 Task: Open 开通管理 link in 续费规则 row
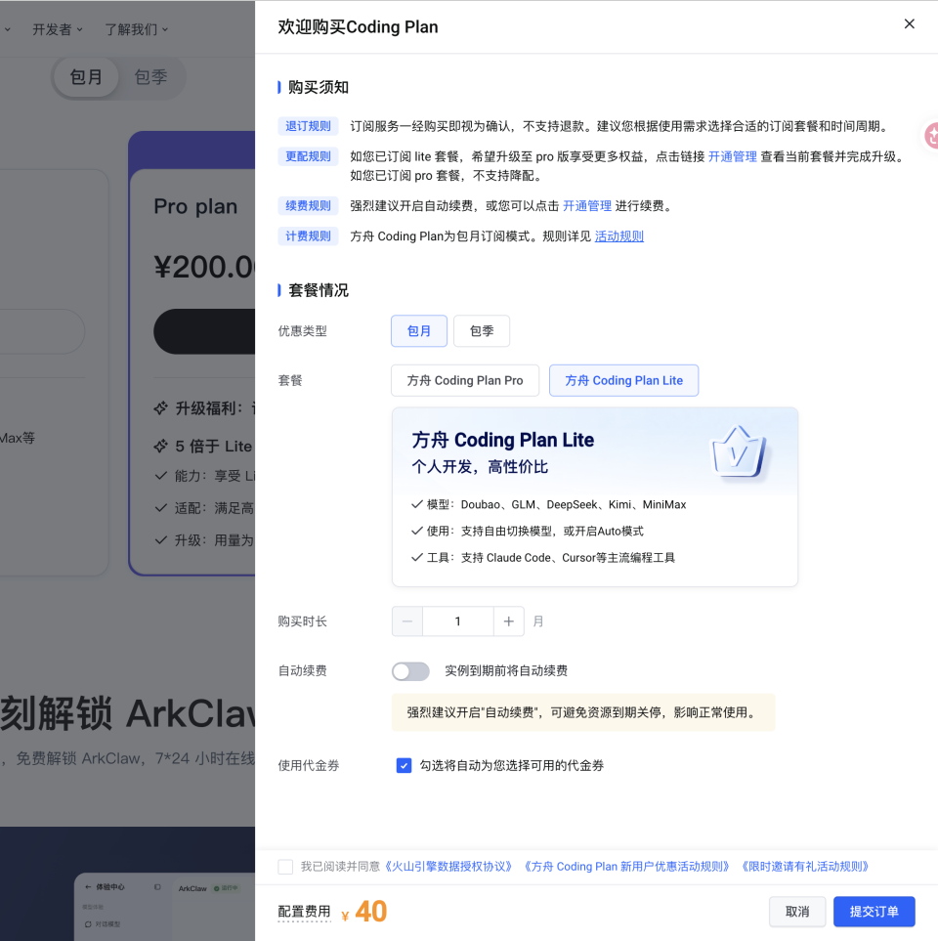(587, 206)
